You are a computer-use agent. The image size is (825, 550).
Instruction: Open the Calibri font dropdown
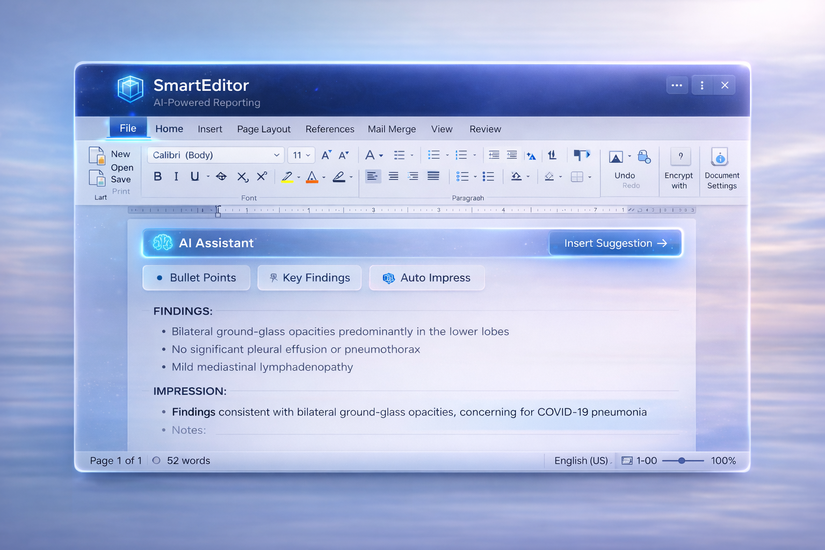pyautogui.click(x=215, y=155)
